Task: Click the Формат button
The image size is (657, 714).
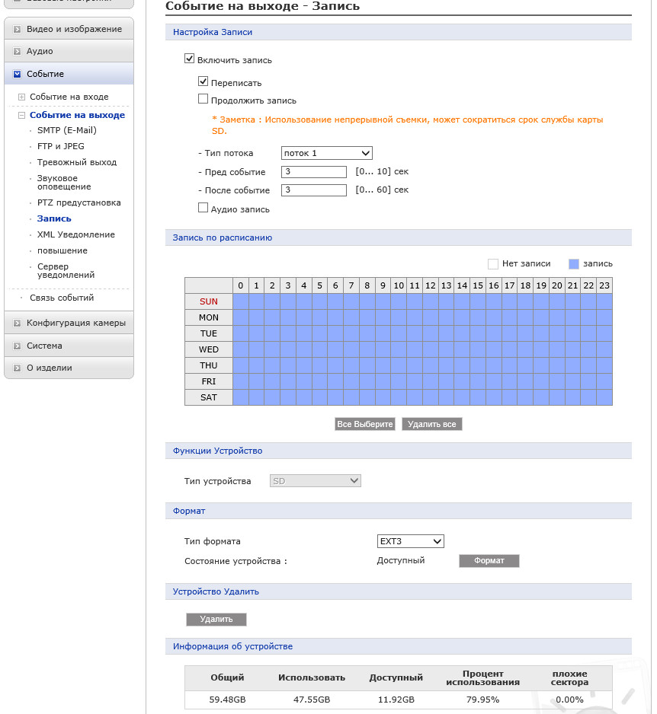Action: point(489,560)
